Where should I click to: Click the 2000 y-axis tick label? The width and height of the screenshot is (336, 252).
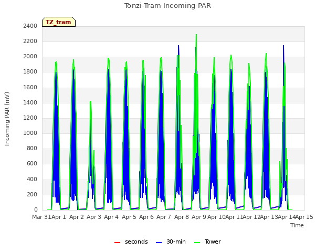click(x=30, y=57)
